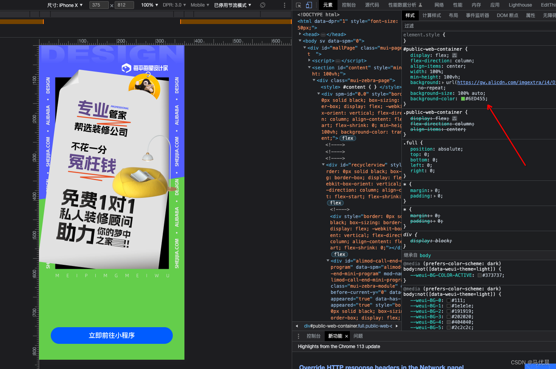Expand the head element node
Viewport: 556px width, 369px height.
pos(300,34)
